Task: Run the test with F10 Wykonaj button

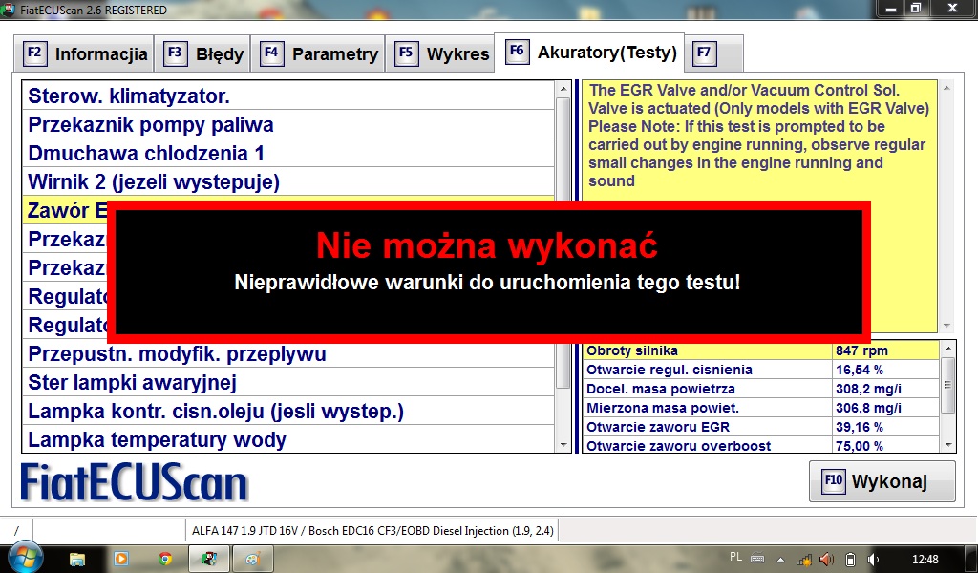Action: [882, 481]
